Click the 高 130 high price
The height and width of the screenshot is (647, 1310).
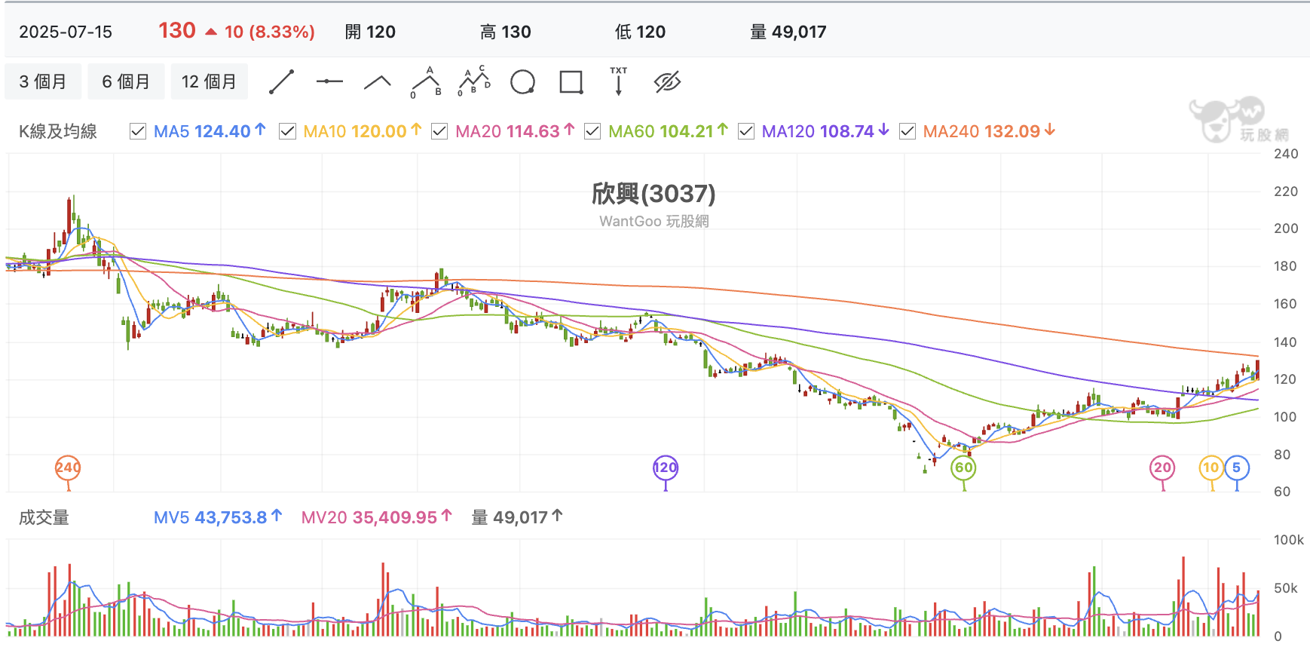coord(506,32)
